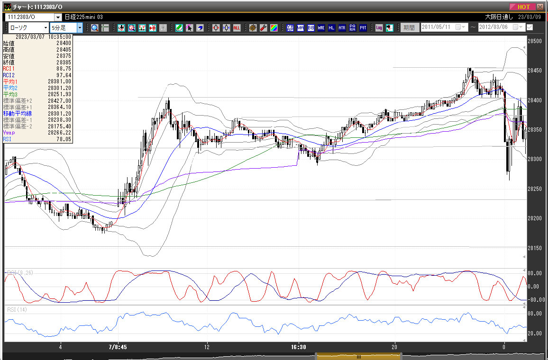This screenshot has width=548, height=360.
Task: Toggle the MA moving average indicator
Action: 301,28
